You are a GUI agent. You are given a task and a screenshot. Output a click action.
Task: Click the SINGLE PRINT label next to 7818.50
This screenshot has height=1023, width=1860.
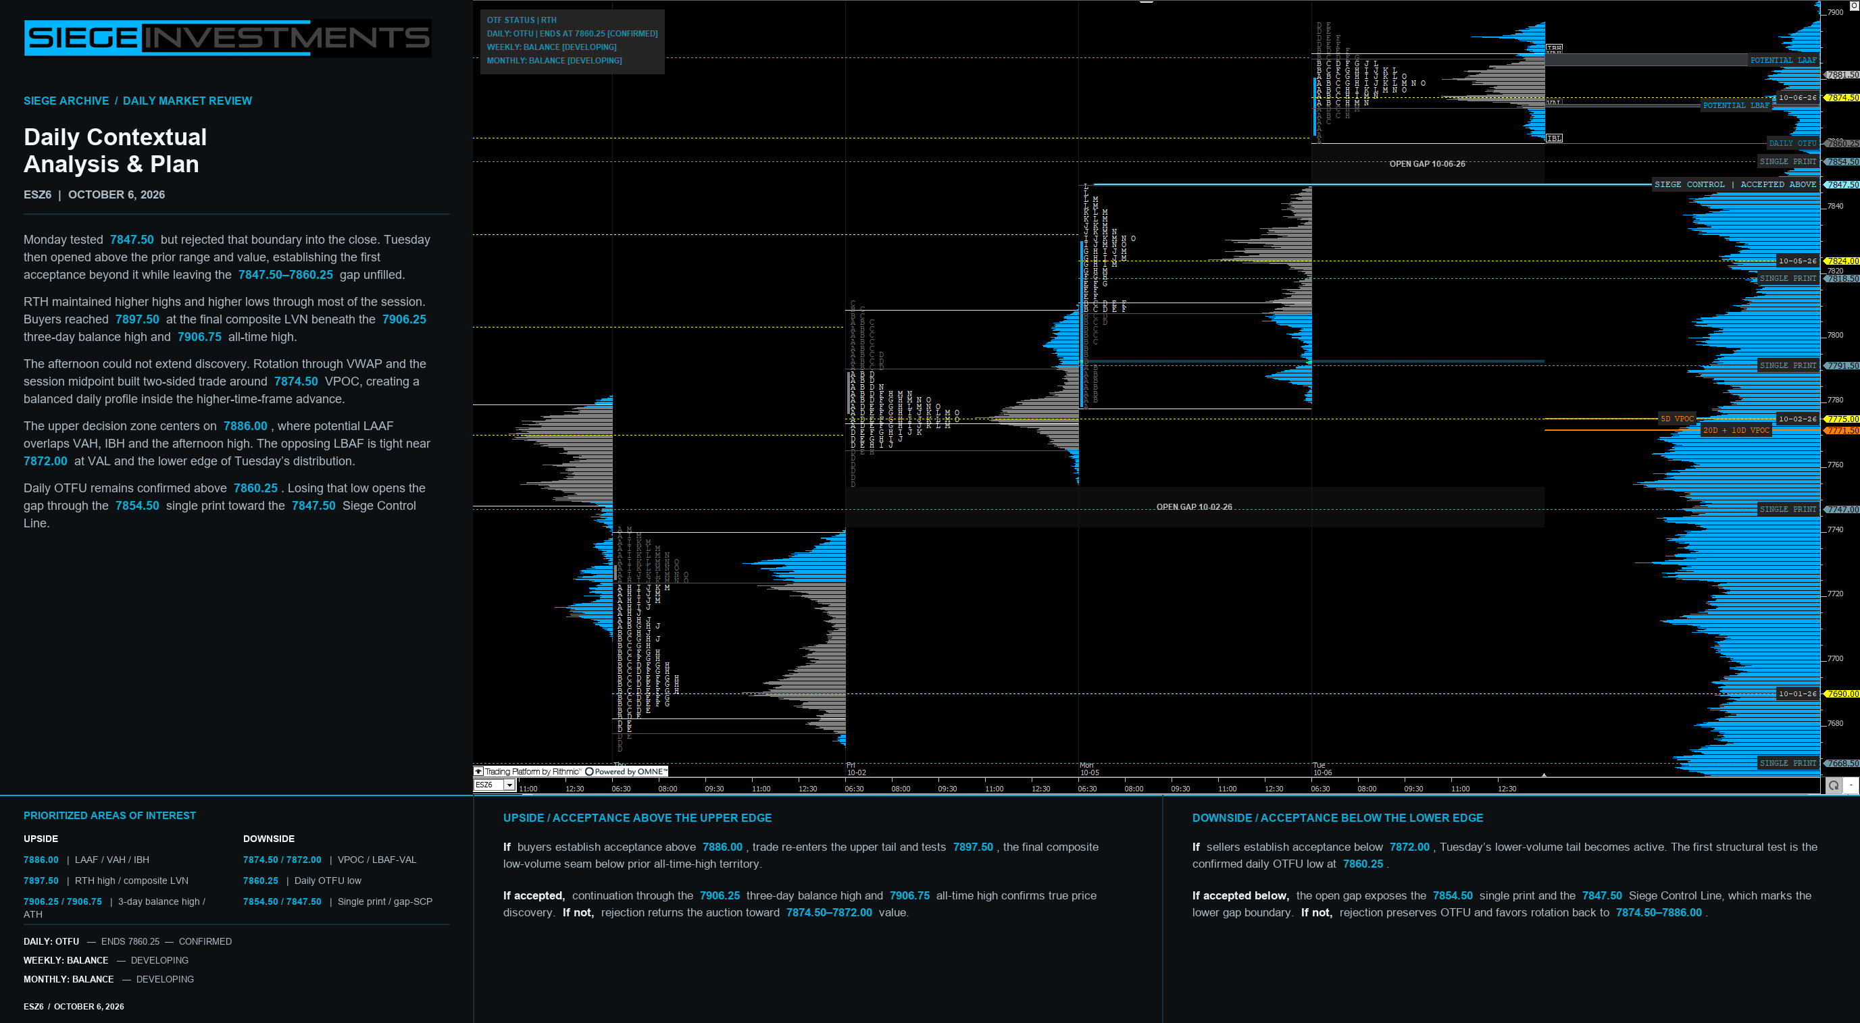(1788, 278)
